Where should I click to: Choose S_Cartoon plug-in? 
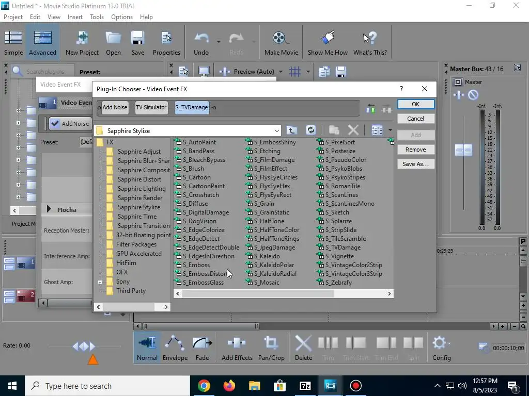tap(196, 177)
